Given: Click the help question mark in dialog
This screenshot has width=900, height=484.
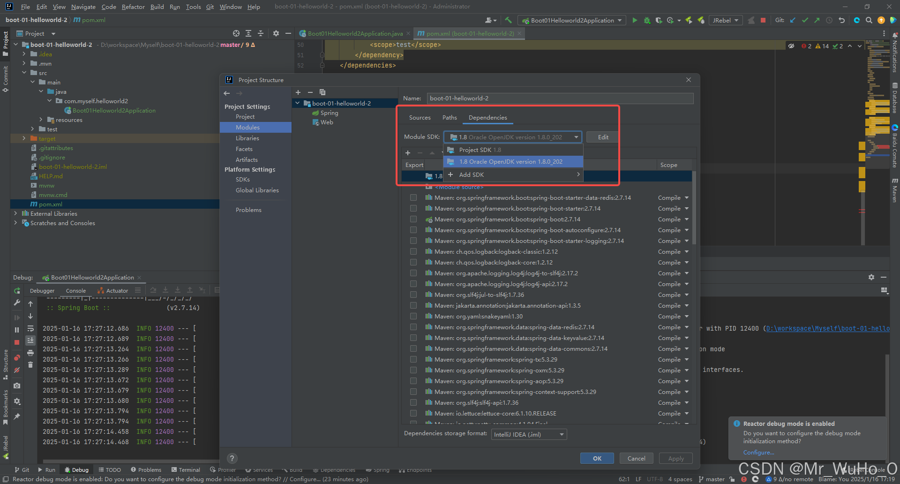Looking at the screenshot, I should coord(232,458).
